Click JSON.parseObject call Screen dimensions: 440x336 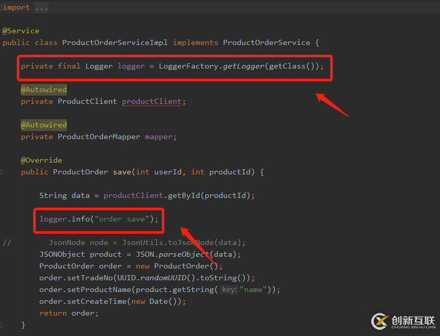coord(186,255)
